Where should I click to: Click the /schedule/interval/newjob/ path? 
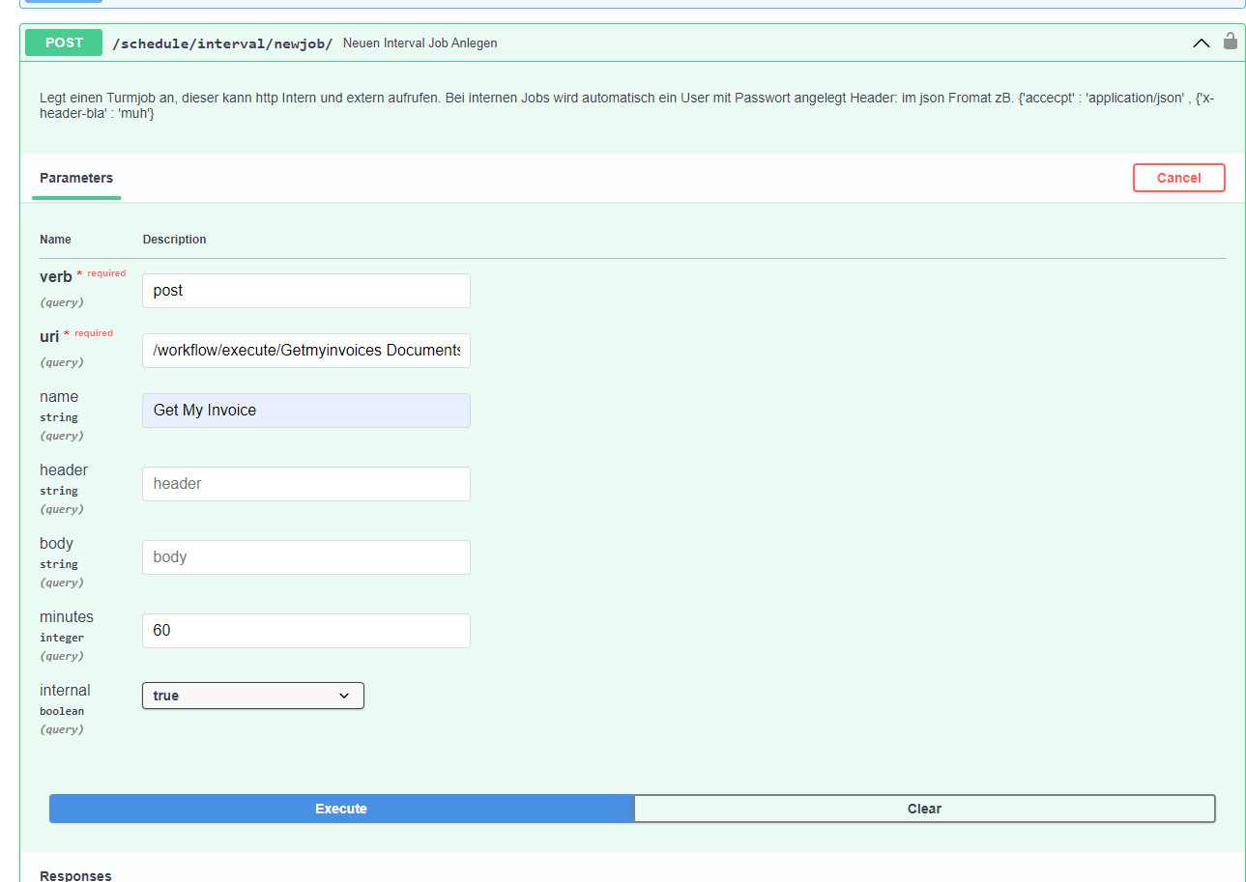pyautogui.click(x=222, y=43)
